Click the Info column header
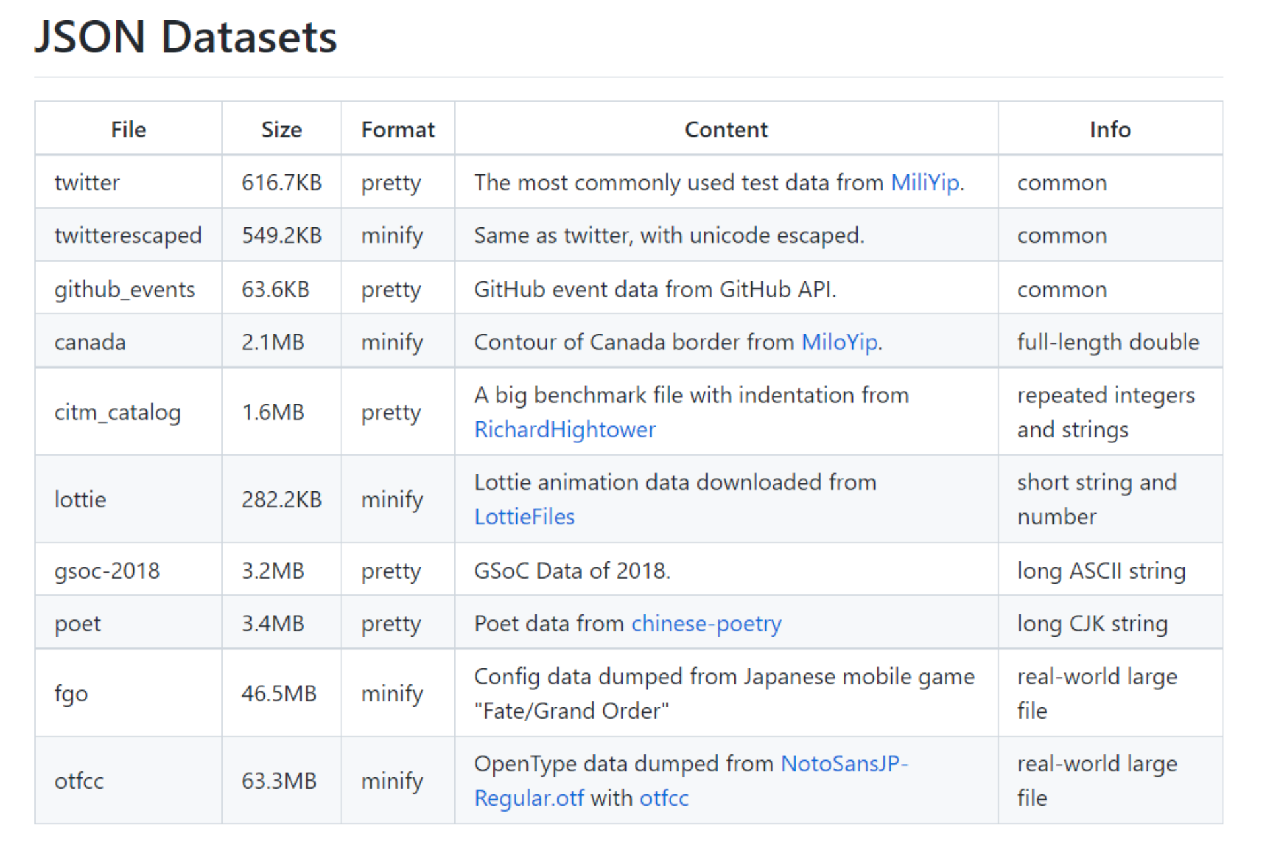The width and height of the screenshot is (1271, 846). tap(1110, 129)
